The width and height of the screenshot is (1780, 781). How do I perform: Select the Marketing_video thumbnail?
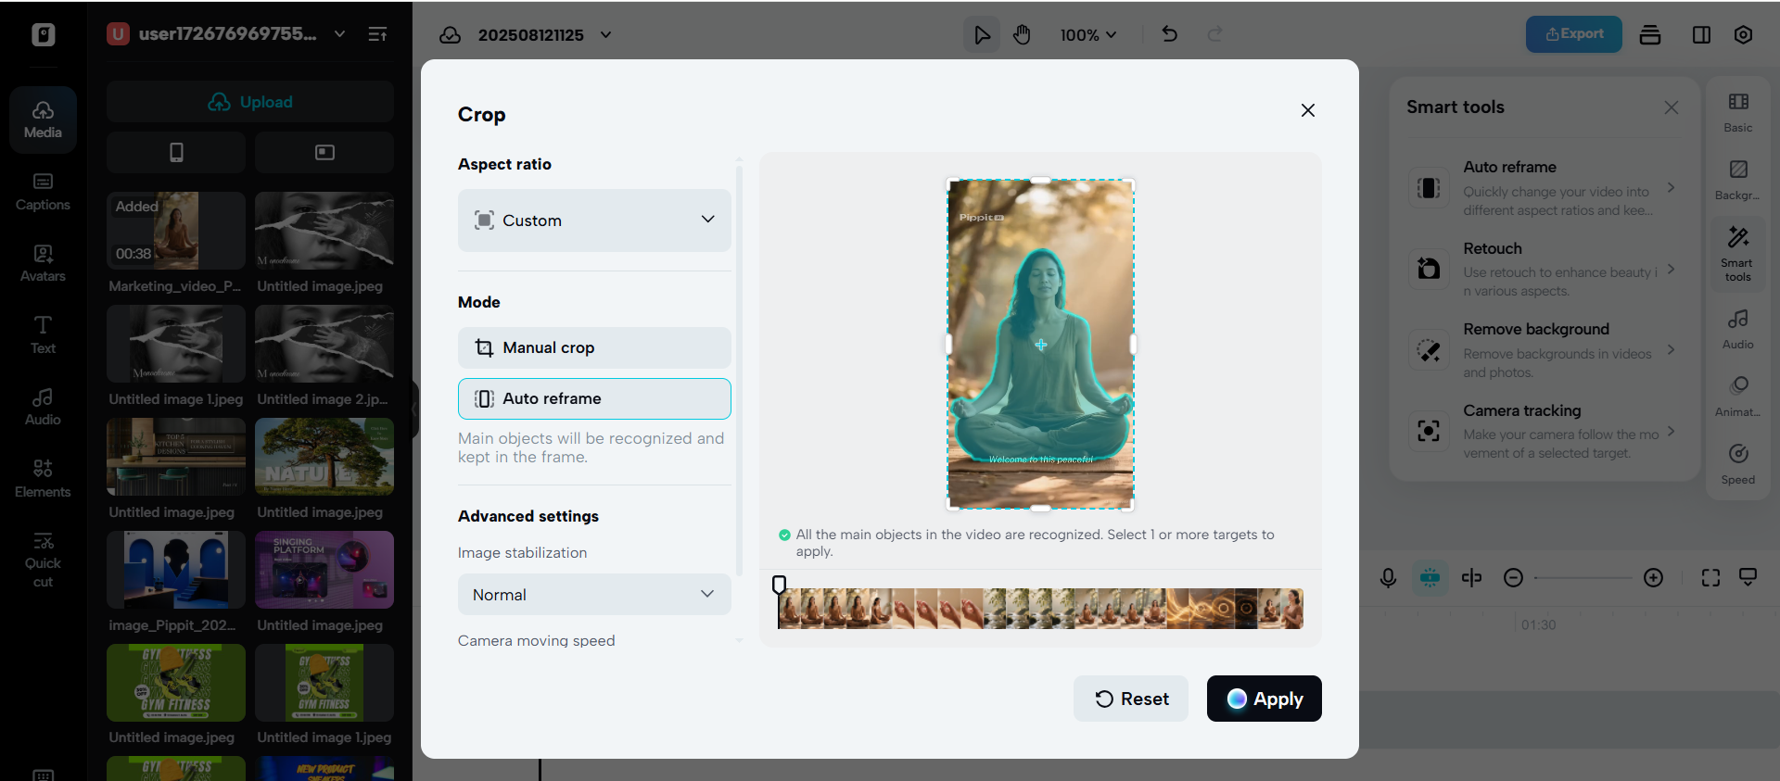(176, 231)
